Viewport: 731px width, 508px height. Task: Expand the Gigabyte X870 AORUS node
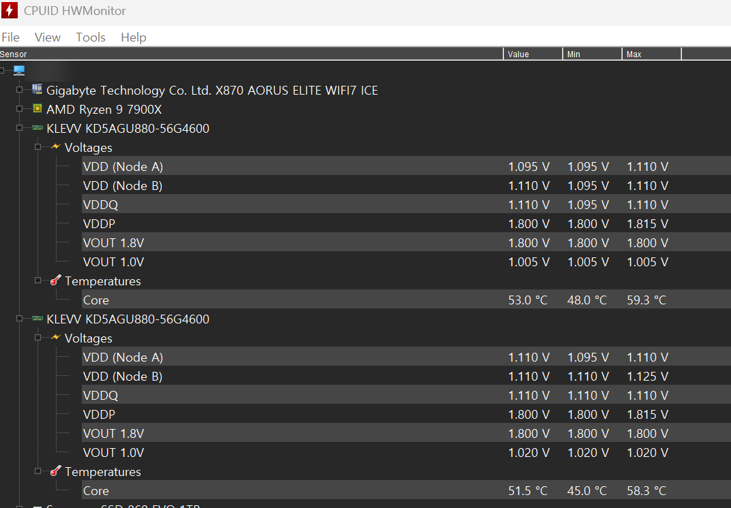[x=19, y=89]
